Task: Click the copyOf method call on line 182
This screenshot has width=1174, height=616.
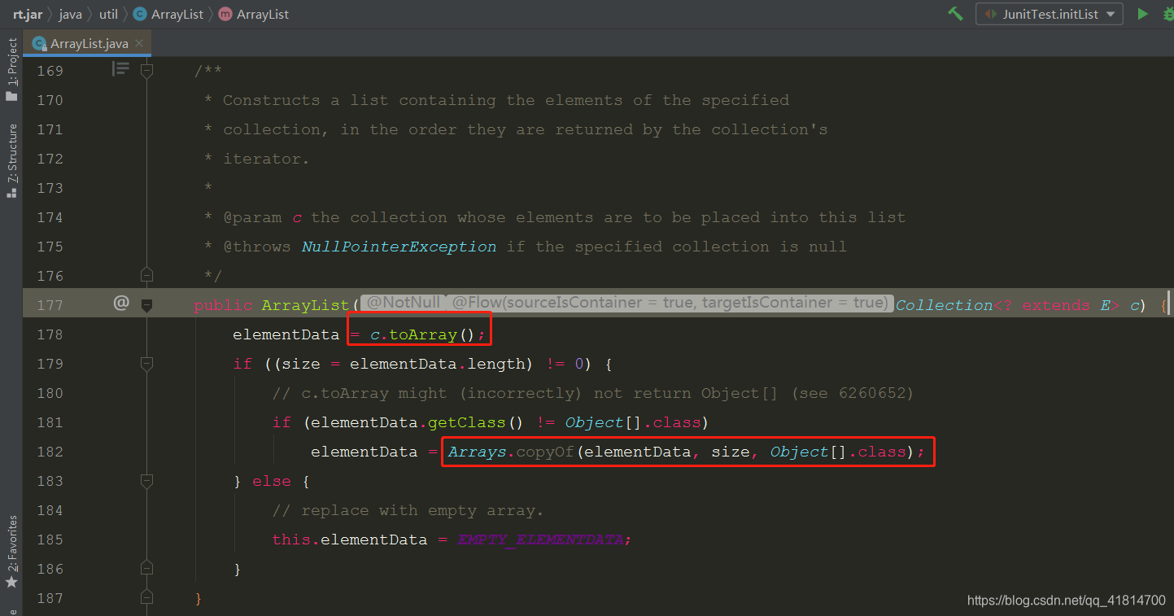Action: tap(546, 452)
